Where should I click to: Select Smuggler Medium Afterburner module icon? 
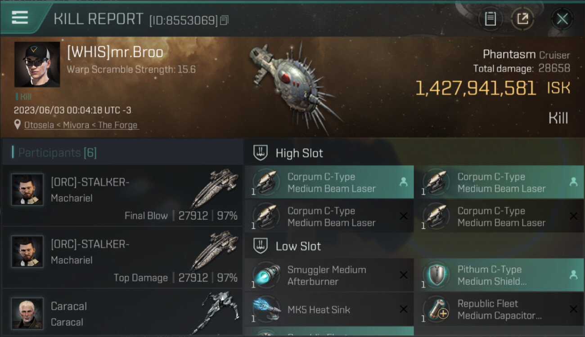(x=265, y=275)
